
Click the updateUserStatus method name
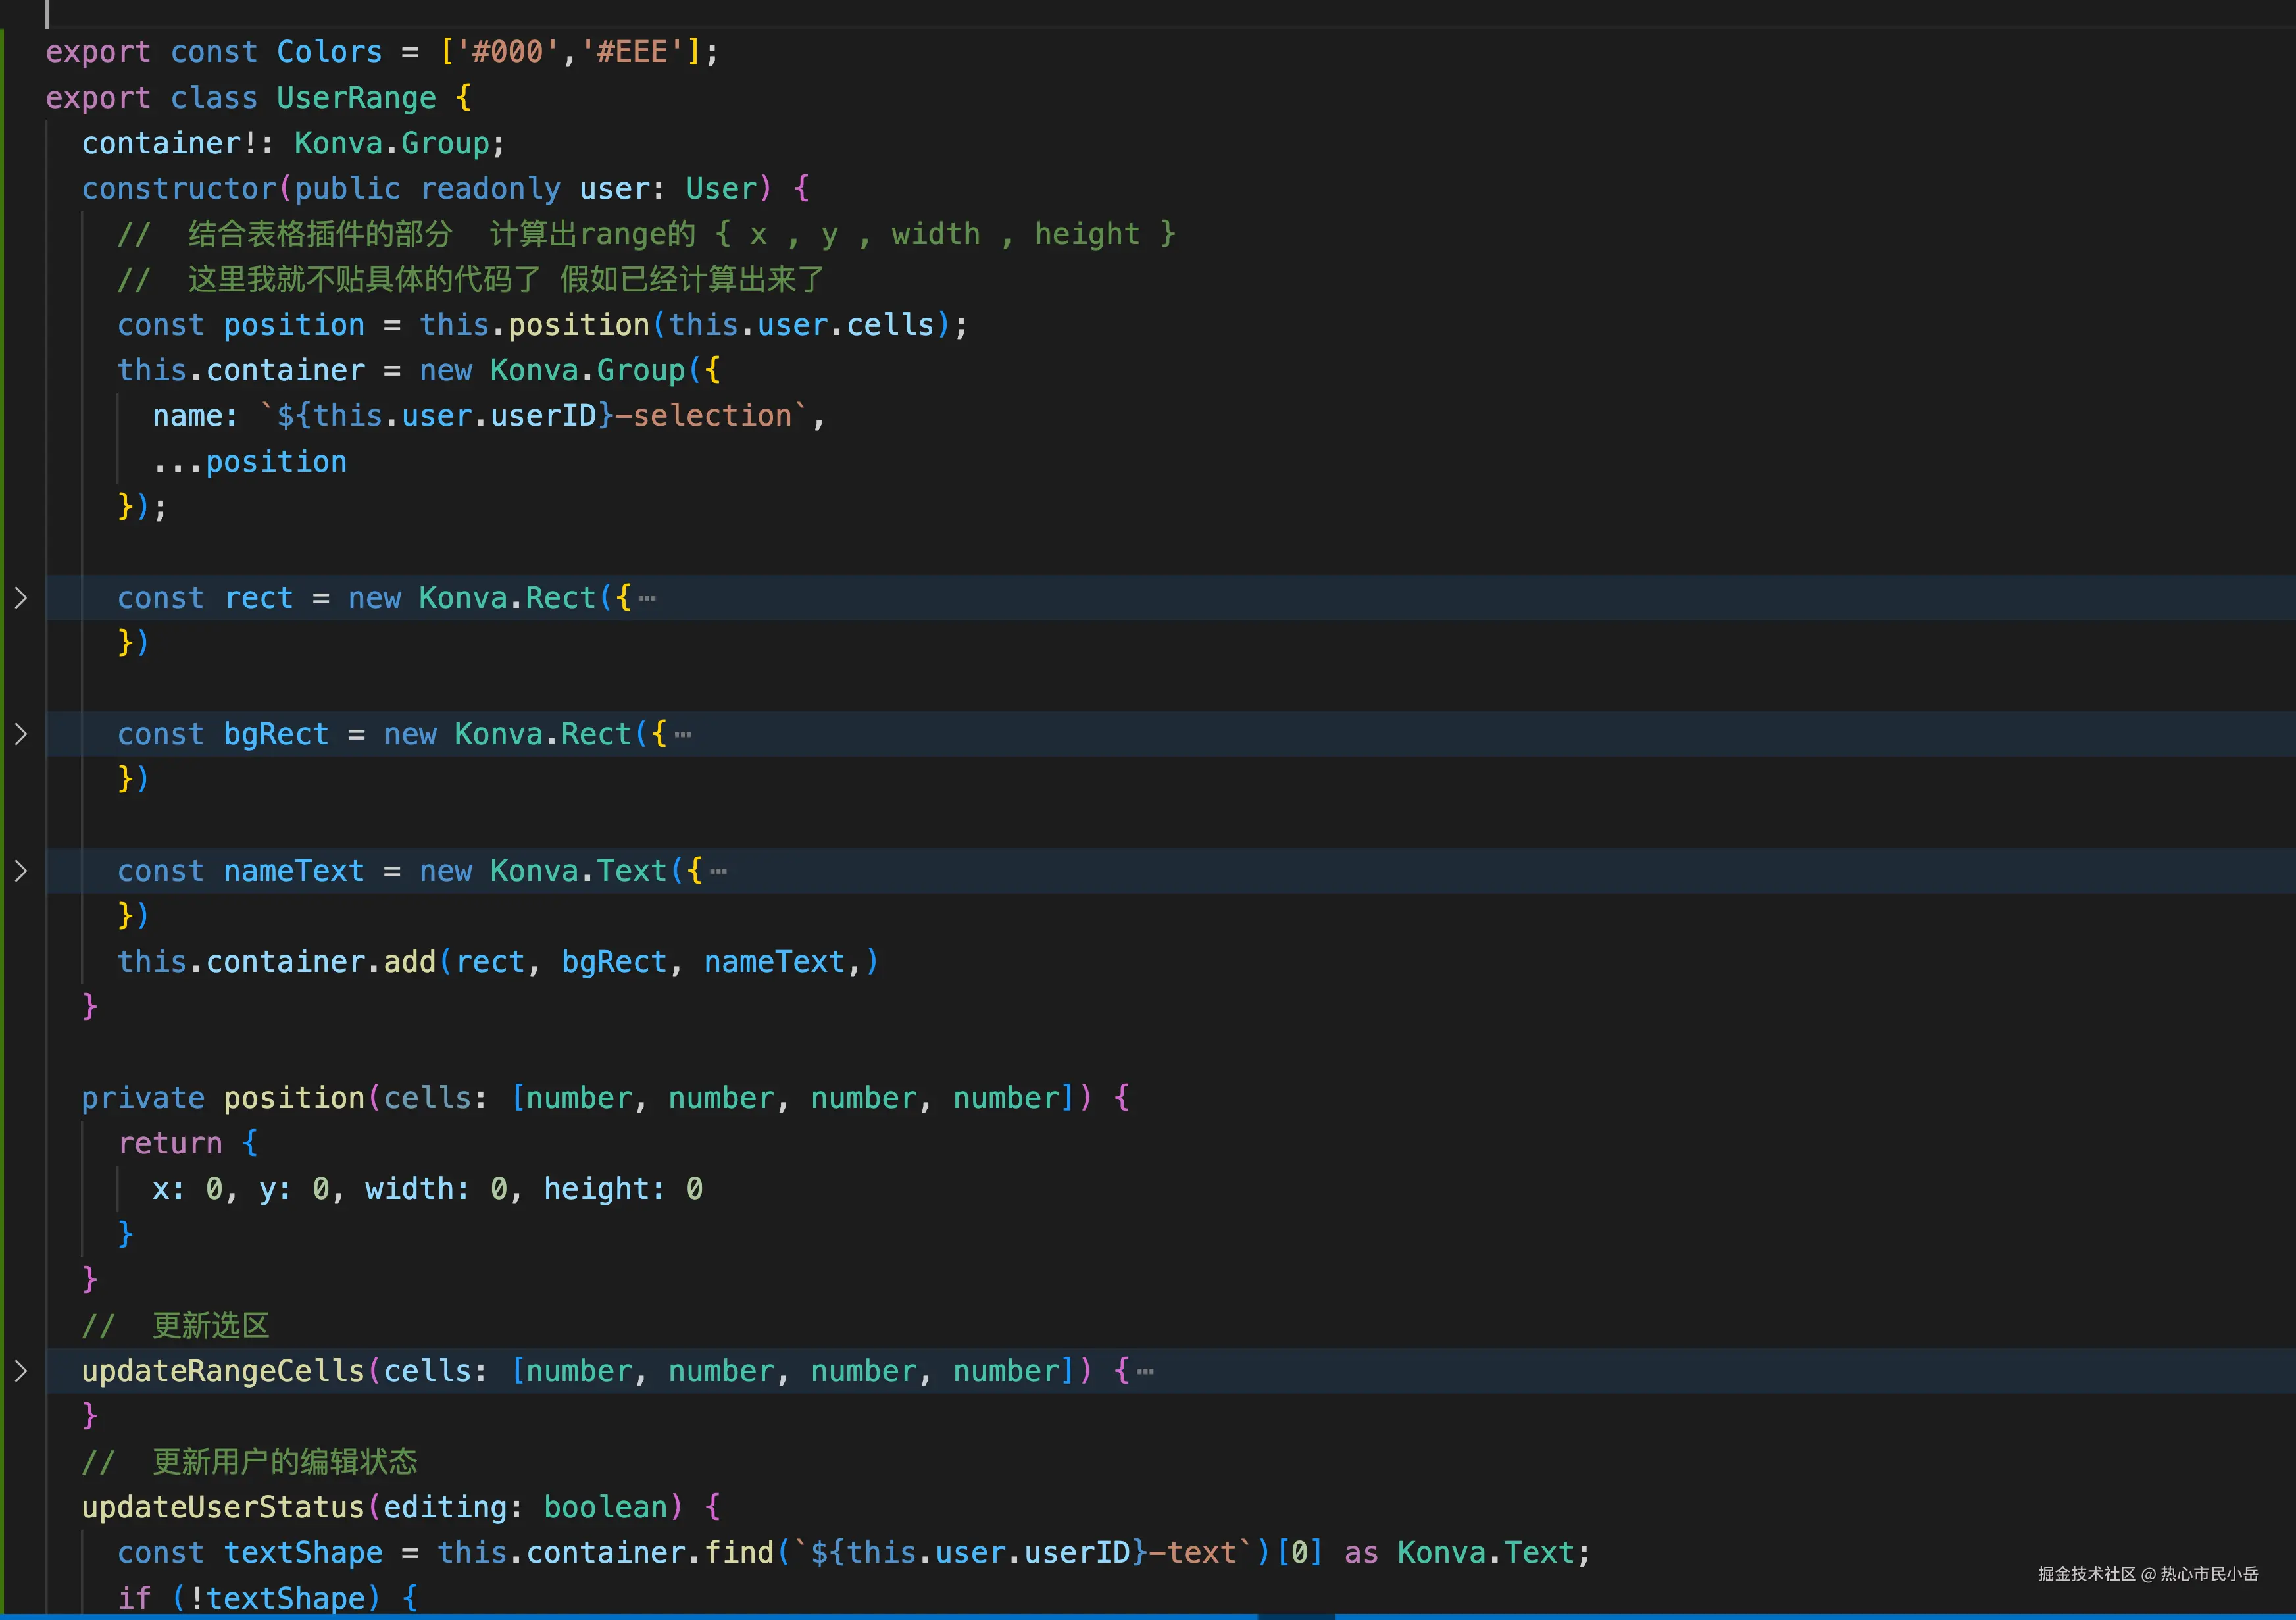click(x=223, y=1507)
